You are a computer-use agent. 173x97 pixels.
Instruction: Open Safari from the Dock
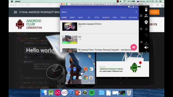(71, 93)
